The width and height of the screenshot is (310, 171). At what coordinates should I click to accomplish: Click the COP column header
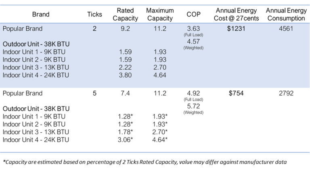pyautogui.click(x=193, y=15)
